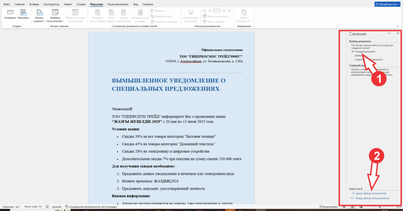Click zoom out minus button
The width and height of the screenshot is (403, 211).
367,207
